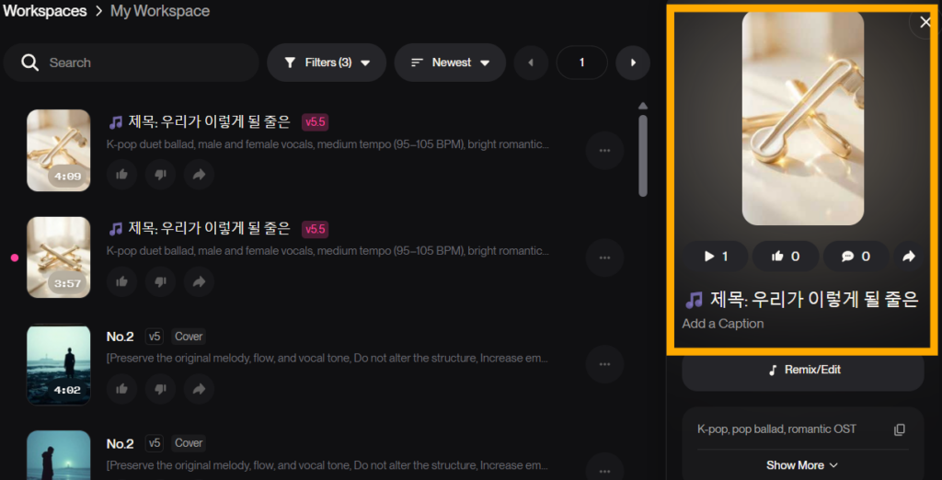942x480 pixels.
Task: Click the Remix/Edit button
Action: (x=802, y=370)
